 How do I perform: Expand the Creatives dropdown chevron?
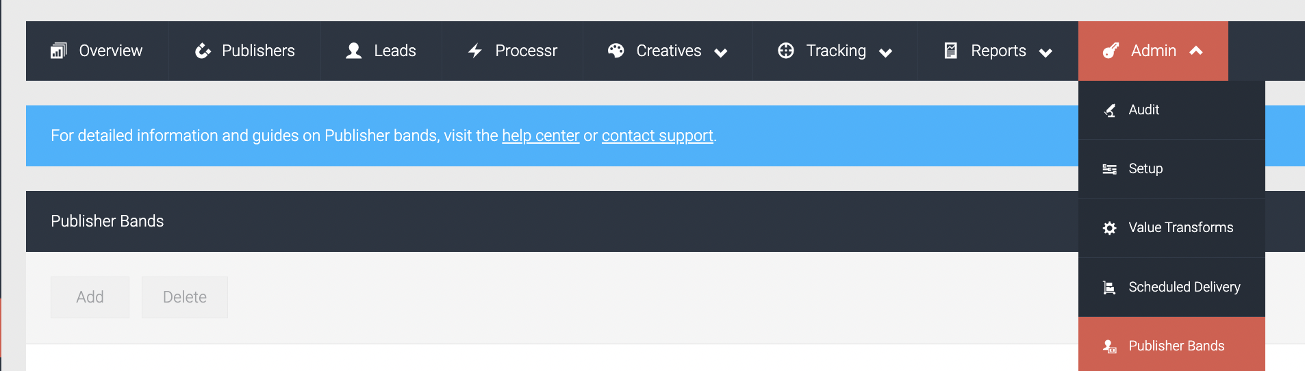click(x=721, y=53)
